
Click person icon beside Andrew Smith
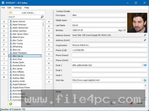(11, 81)
